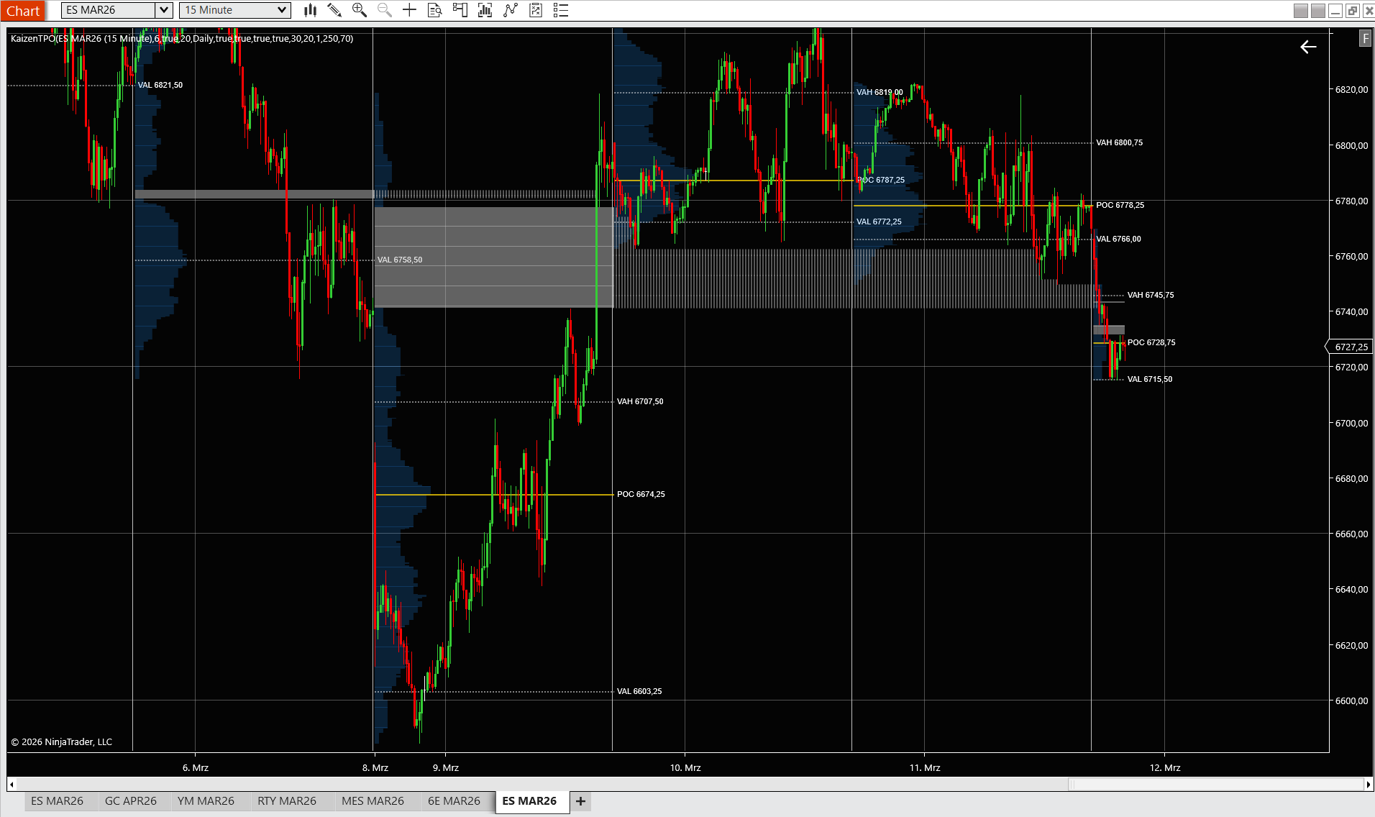Click the Zoom In magnifier icon

pos(360,10)
